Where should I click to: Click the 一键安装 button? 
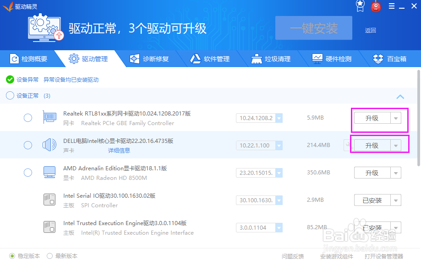coord(314,28)
